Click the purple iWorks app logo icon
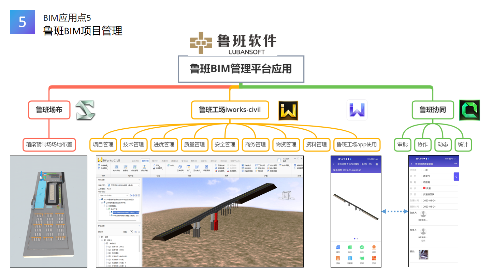The image size is (493, 275). pos(357,110)
